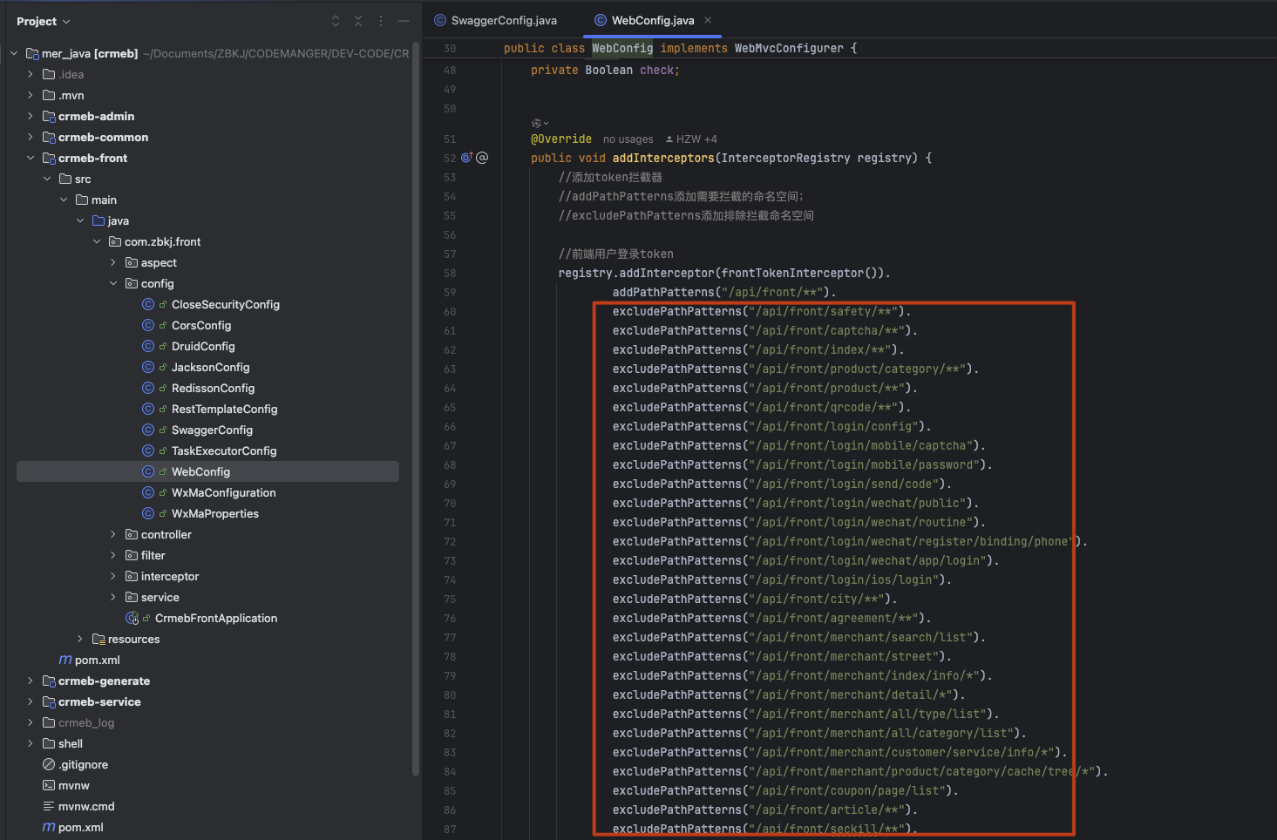
Task: Click the Project panel vertical scrollbar
Action: pyautogui.click(x=416, y=409)
